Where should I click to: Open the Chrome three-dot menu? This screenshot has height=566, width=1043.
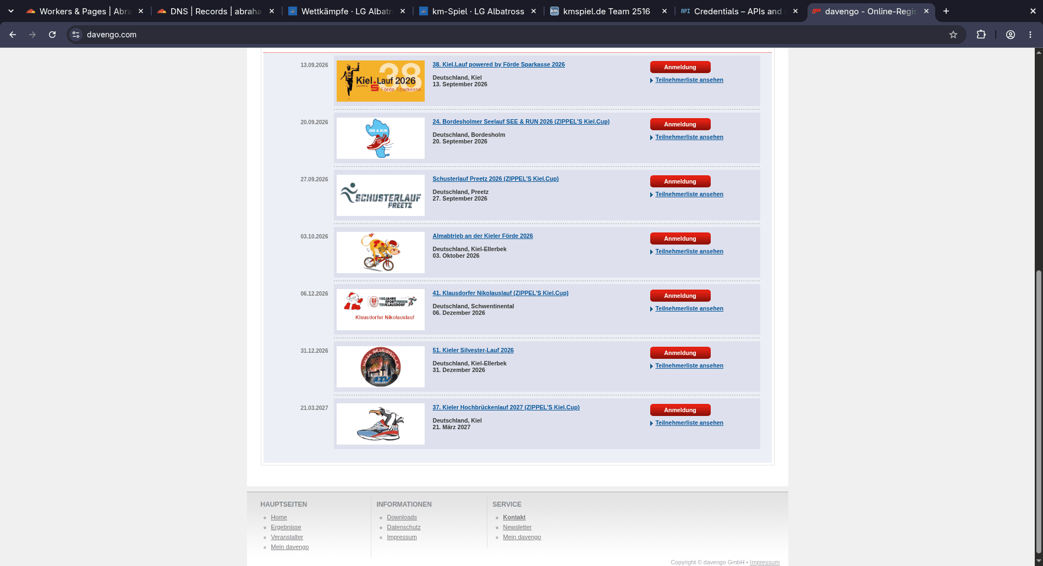pos(1030,35)
